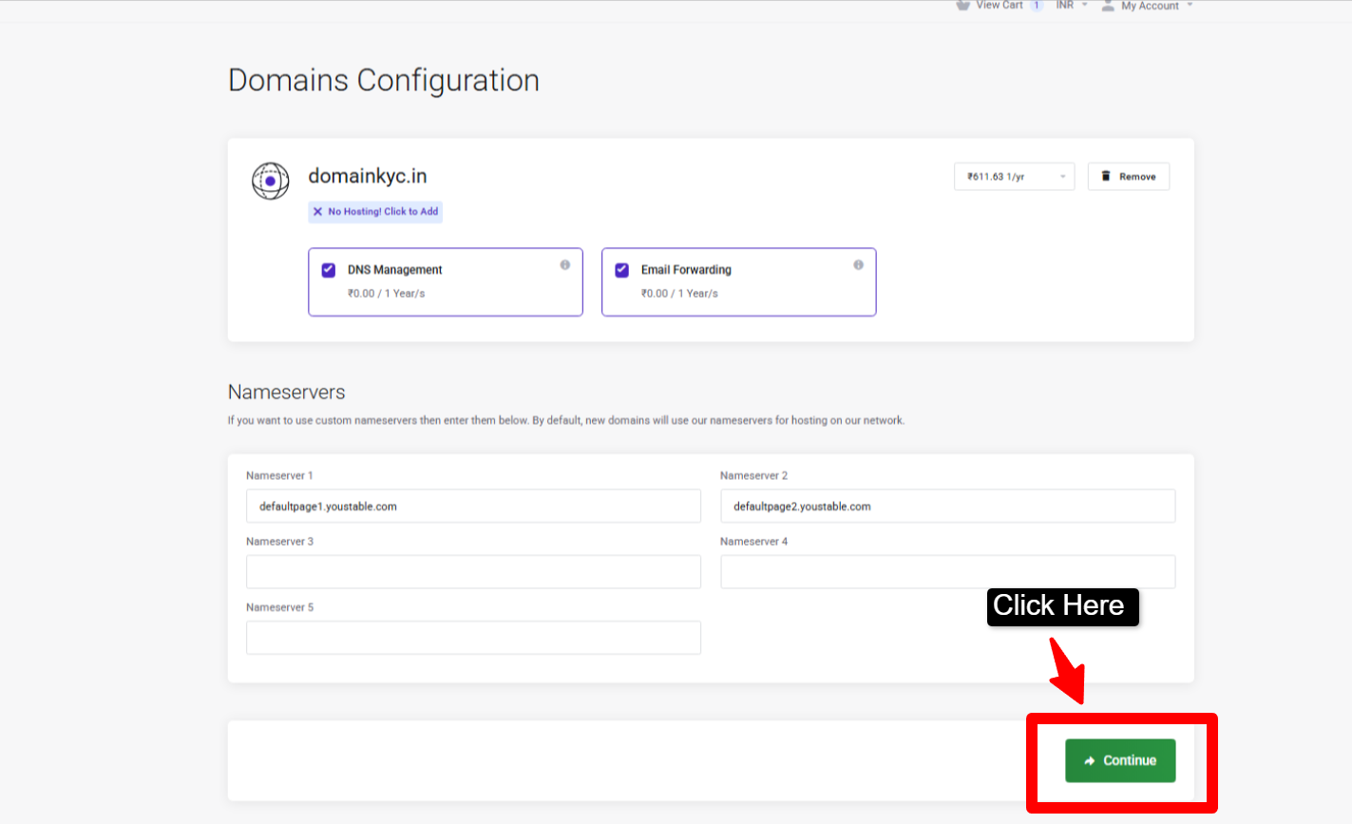Click the arrow icon inside the Continue button

[x=1091, y=760]
